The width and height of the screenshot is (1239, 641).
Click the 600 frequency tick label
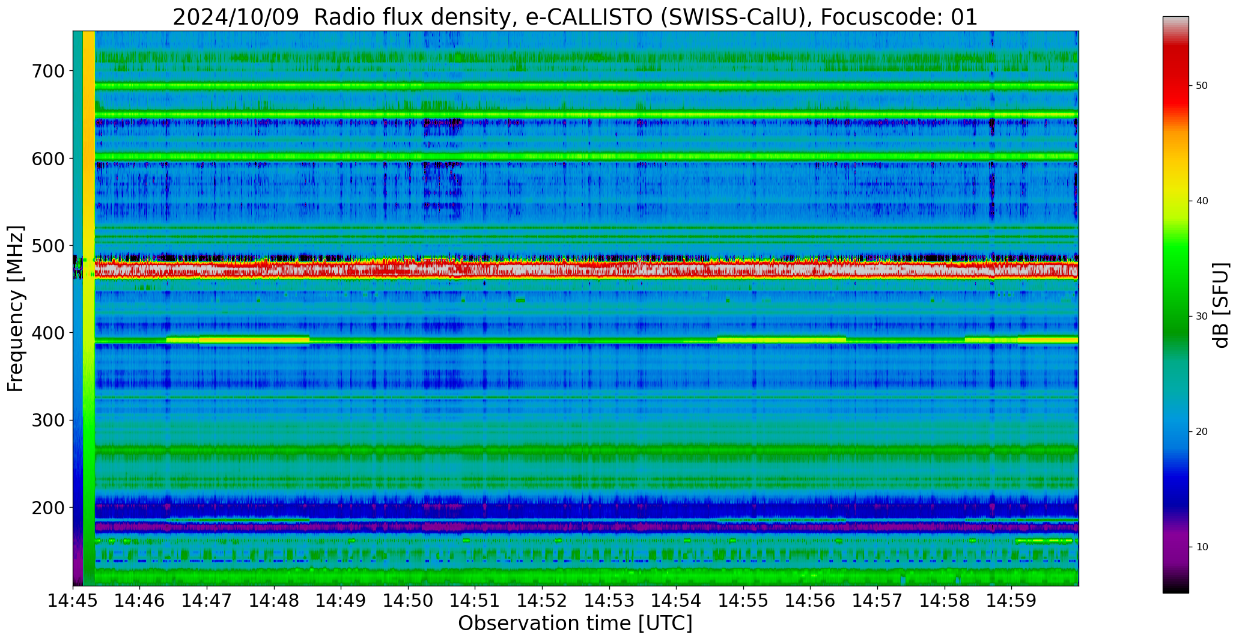pyautogui.click(x=47, y=159)
